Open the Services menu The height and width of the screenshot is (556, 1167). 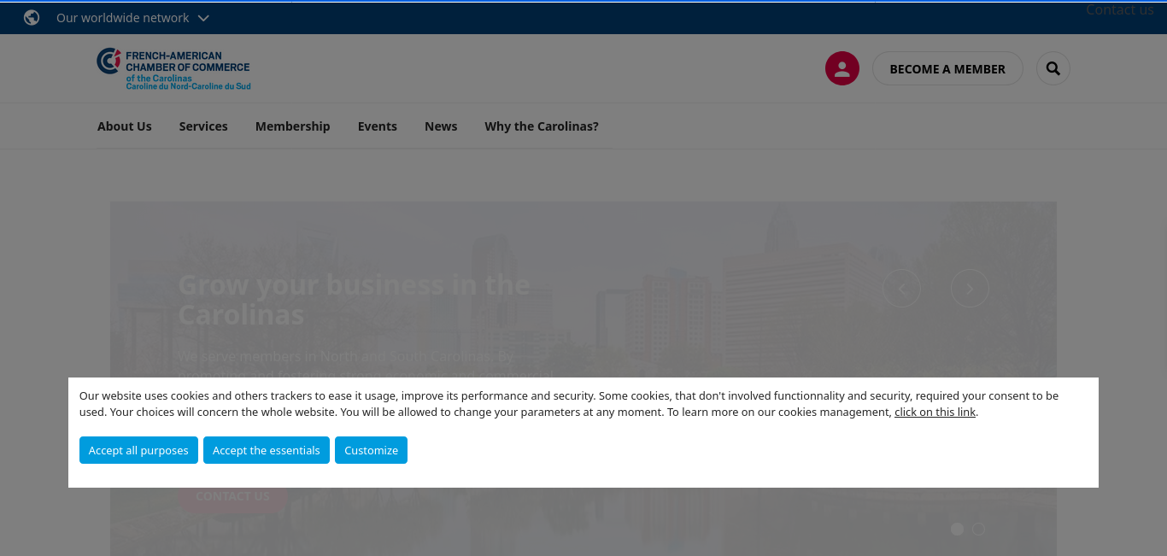pyautogui.click(x=203, y=126)
